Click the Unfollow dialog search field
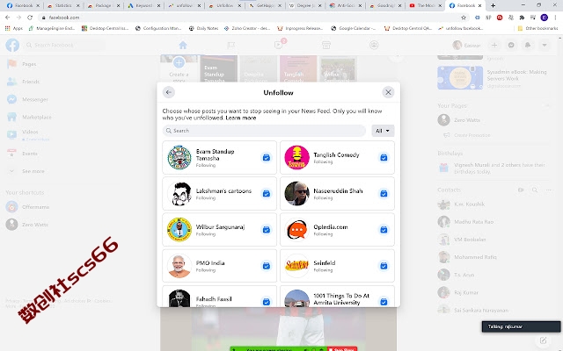Image resolution: width=563 pixels, height=351 pixels. pyautogui.click(x=264, y=131)
